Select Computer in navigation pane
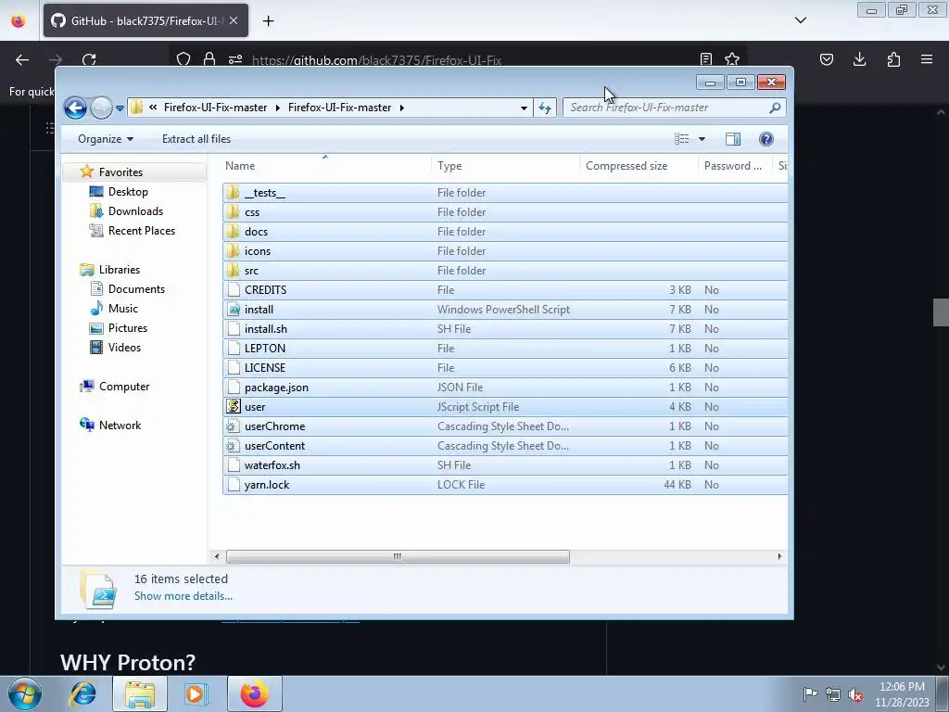 tap(123, 387)
